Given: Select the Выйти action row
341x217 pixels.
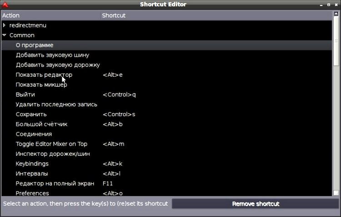Looking at the screenshot, I should (x=166, y=95).
